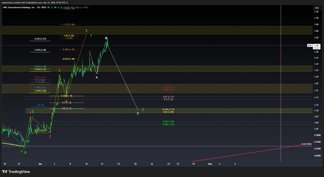Click the Fib label 0.618 (1.40)
Screen dimensions: 324x177
[68, 59]
